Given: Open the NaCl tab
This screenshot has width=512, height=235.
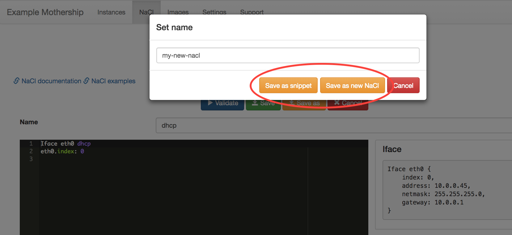Looking at the screenshot, I should pos(146,12).
